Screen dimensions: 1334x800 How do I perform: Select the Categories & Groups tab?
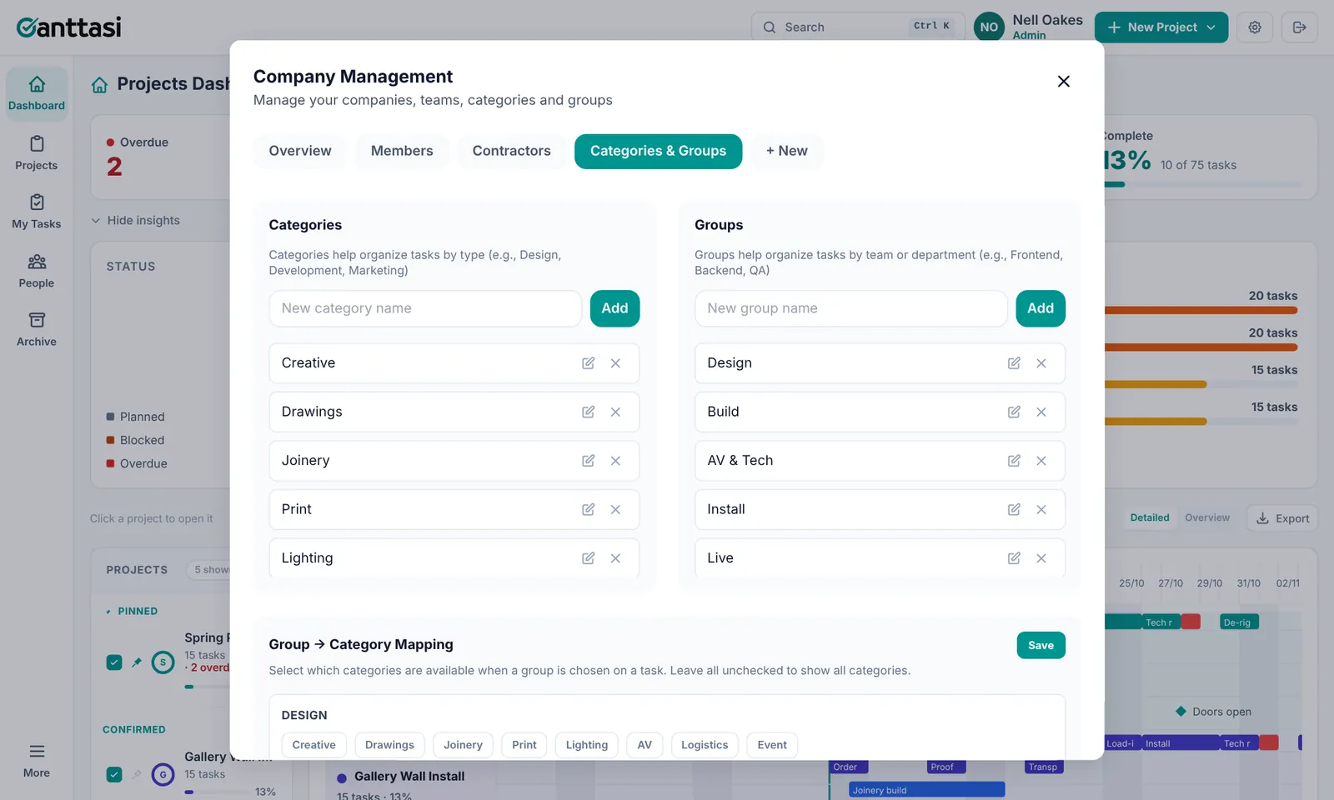coord(658,151)
